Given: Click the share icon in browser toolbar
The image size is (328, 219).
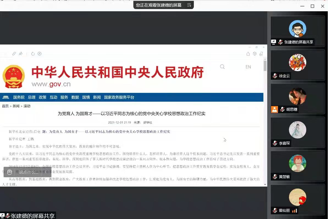Looking at the screenshot, I should pos(248,54).
